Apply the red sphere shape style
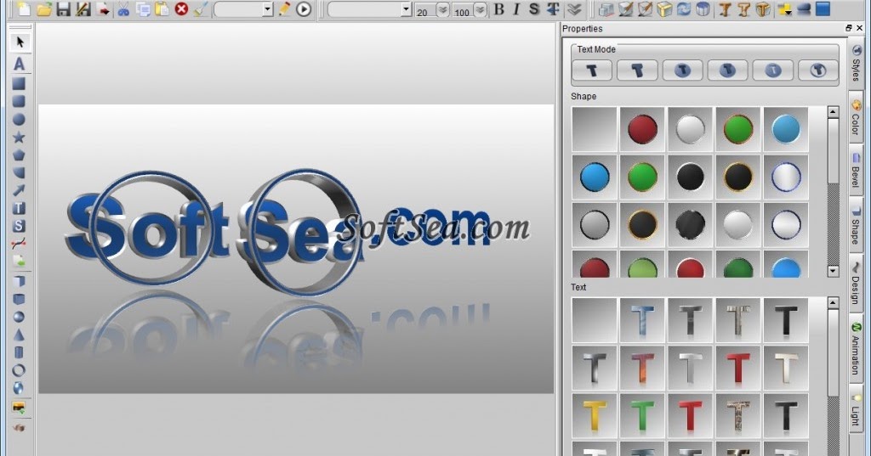The image size is (871, 456). click(642, 129)
